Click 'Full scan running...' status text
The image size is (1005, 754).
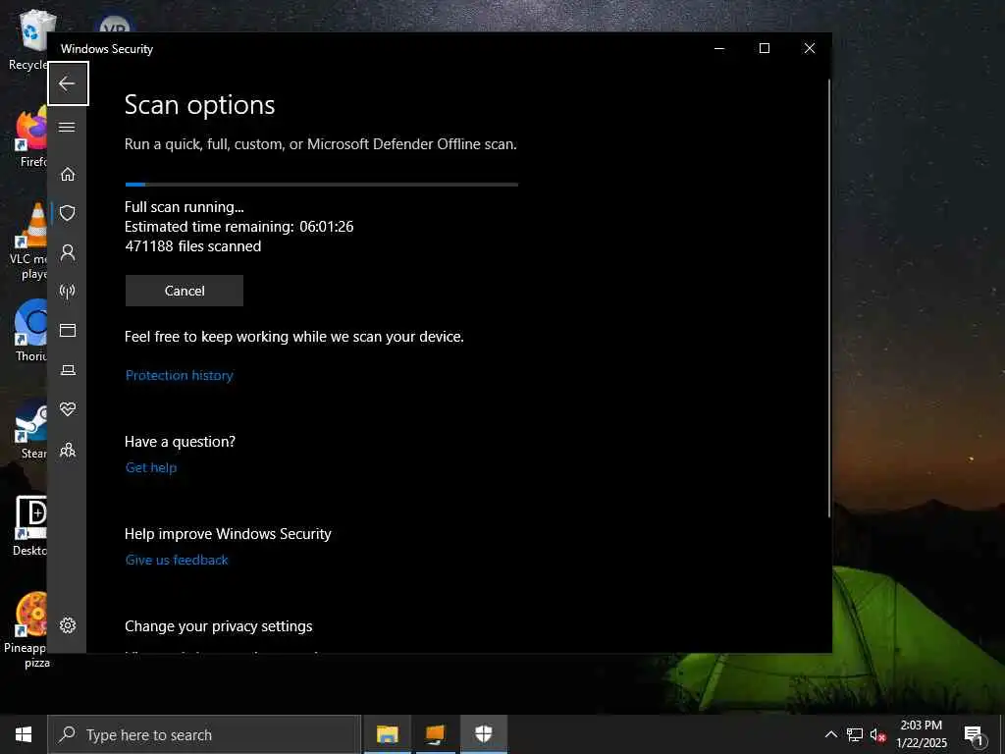184,207
